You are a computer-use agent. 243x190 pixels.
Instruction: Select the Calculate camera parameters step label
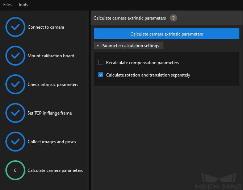click(x=55, y=170)
